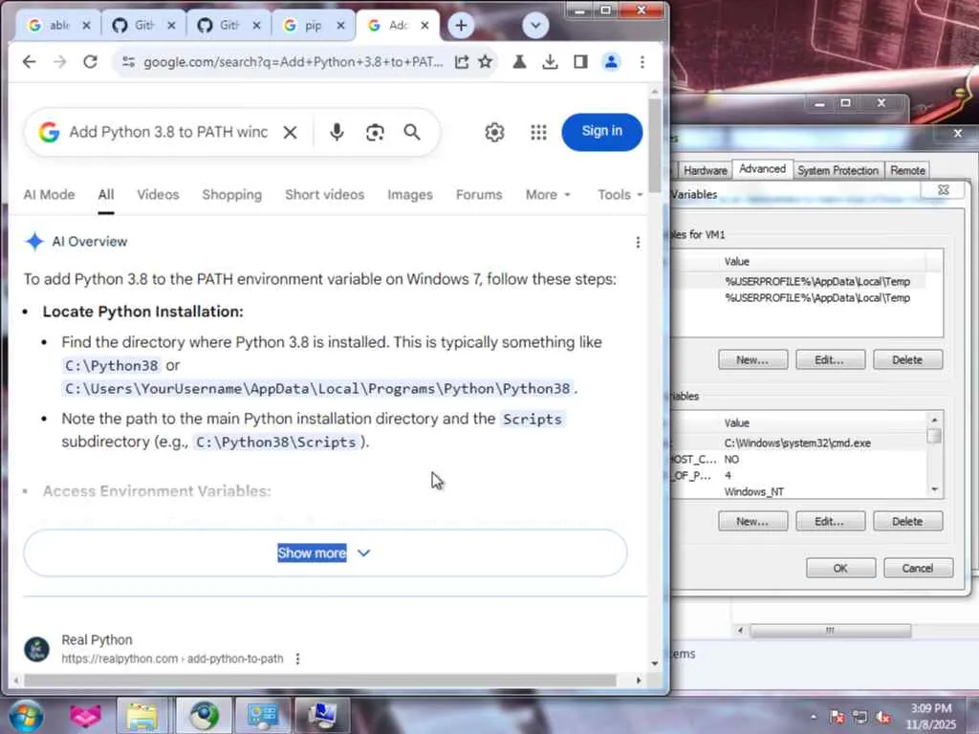
Task: Open Chrome profile avatar
Action: pyautogui.click(x=611, y=62)
